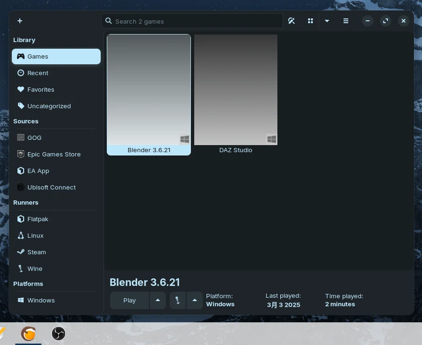Click the GOG logo icon
Viewport: 422px width, 345px height.
21,138
